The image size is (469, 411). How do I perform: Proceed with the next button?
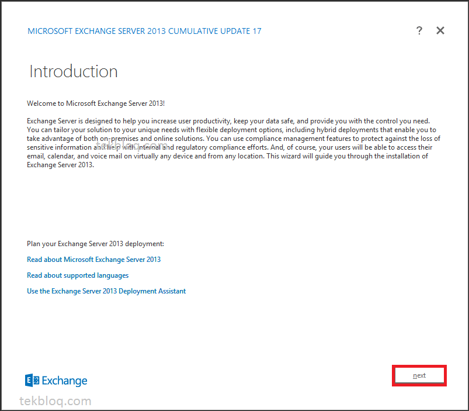(x=419, y=375)
